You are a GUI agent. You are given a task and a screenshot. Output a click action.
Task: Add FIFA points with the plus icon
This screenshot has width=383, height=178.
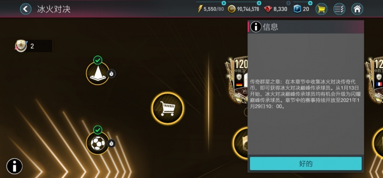click(310, 3)
